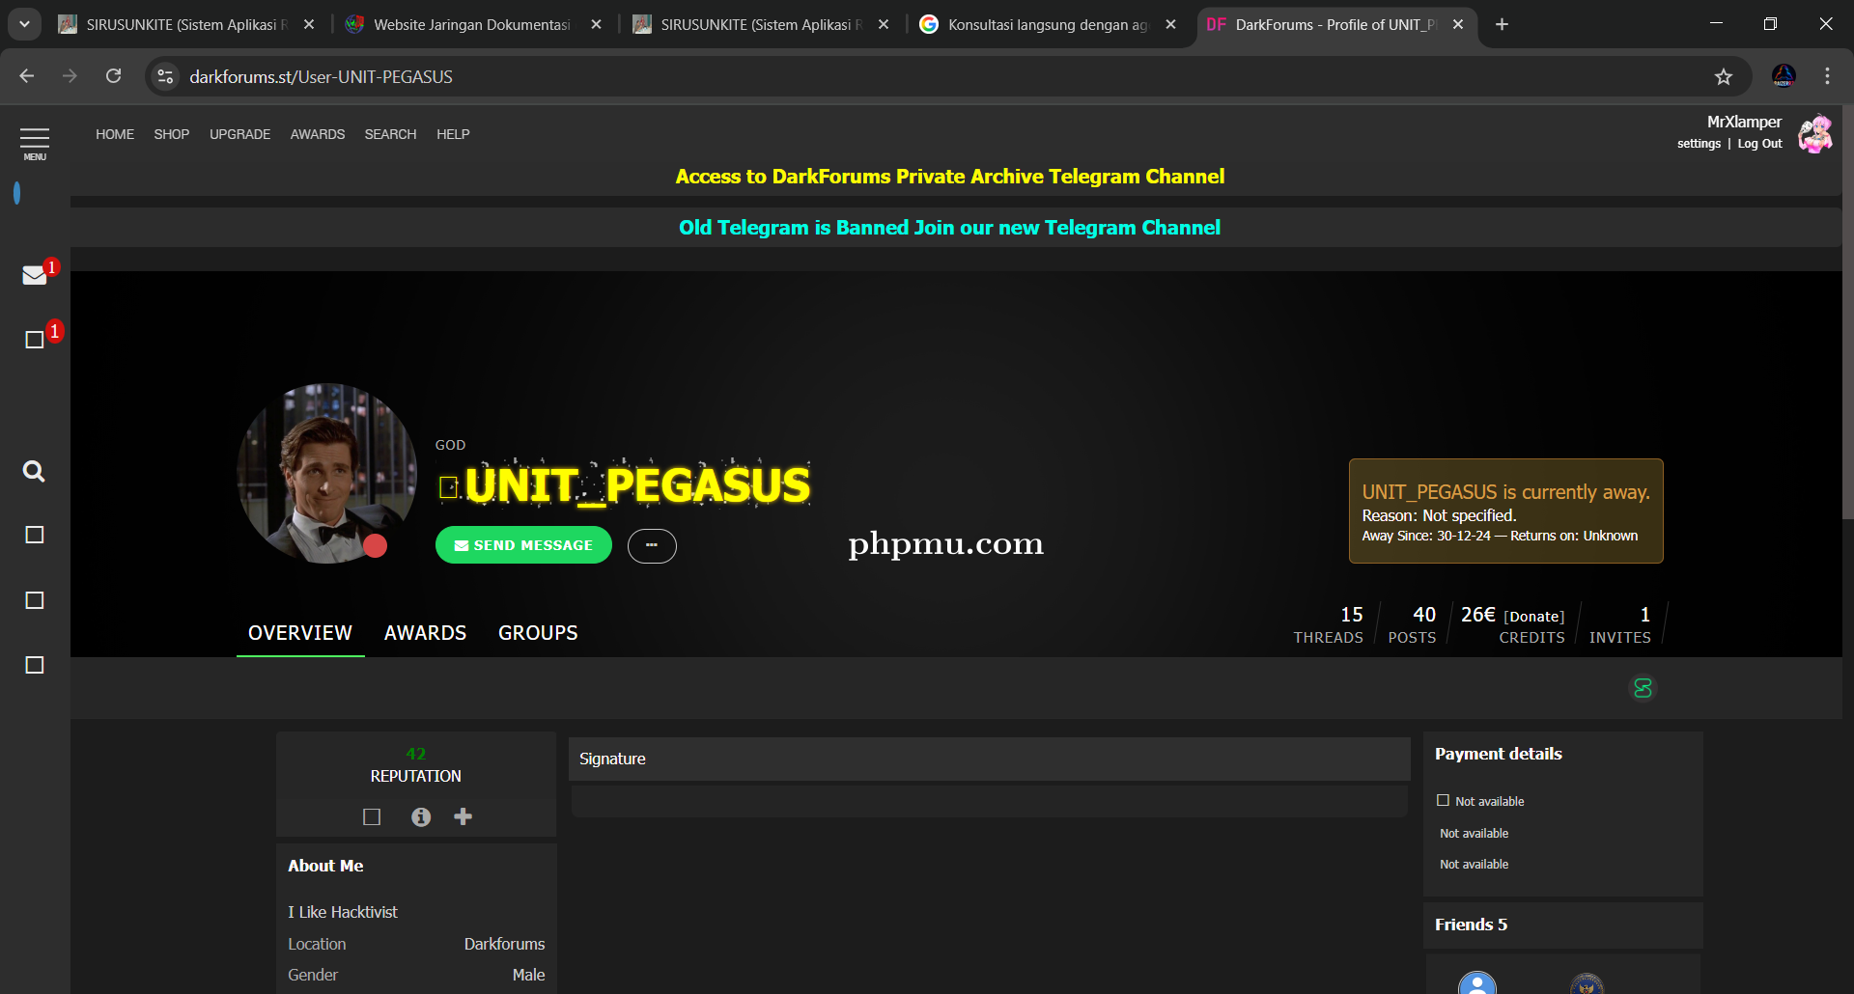The height and width of the screenshot is (994, 1854).
Task: Open the Chrome three-dot menu
Action: point(1827,76)
